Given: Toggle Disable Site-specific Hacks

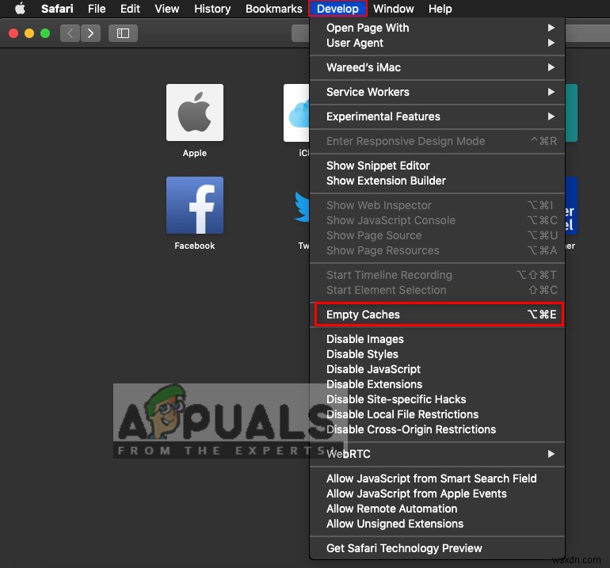Looking at the screenshot, I should click(x=437, y=399).
